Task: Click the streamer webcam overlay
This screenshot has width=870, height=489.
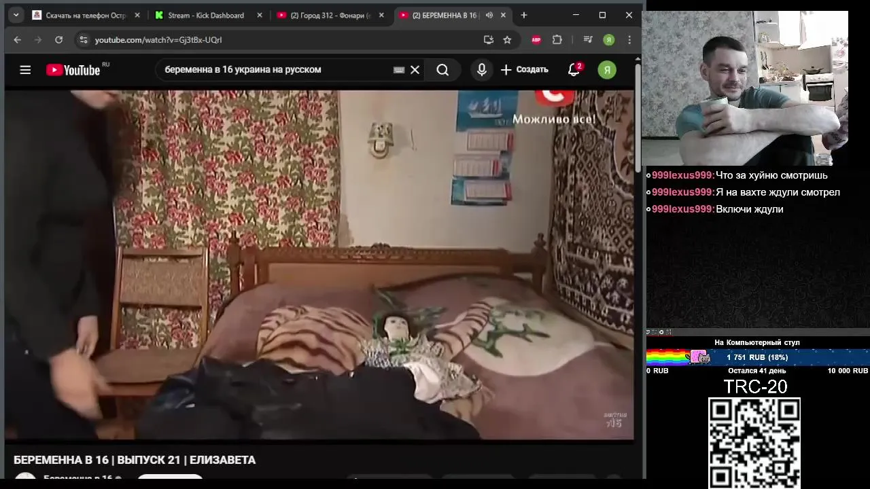Action: 746,88
